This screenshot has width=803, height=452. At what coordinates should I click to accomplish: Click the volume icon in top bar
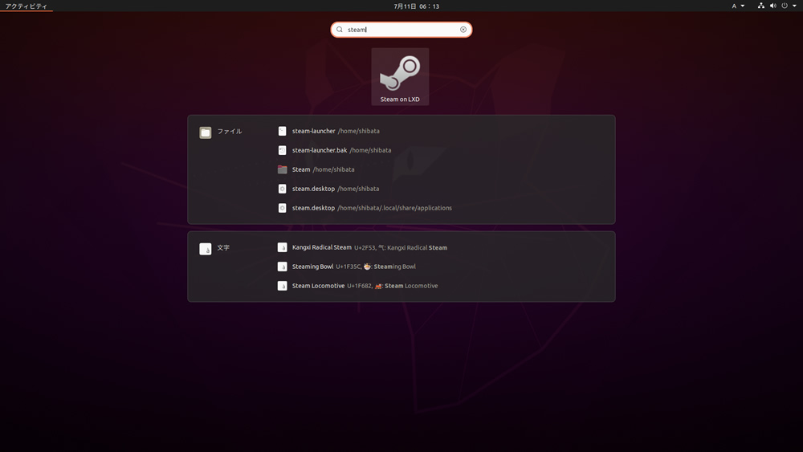(x=772, y=6)
